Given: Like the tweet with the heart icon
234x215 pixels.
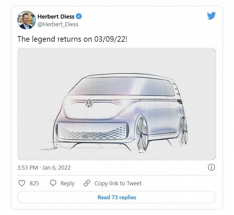Looking at the screenshot, I should click(x=22, y=183).
